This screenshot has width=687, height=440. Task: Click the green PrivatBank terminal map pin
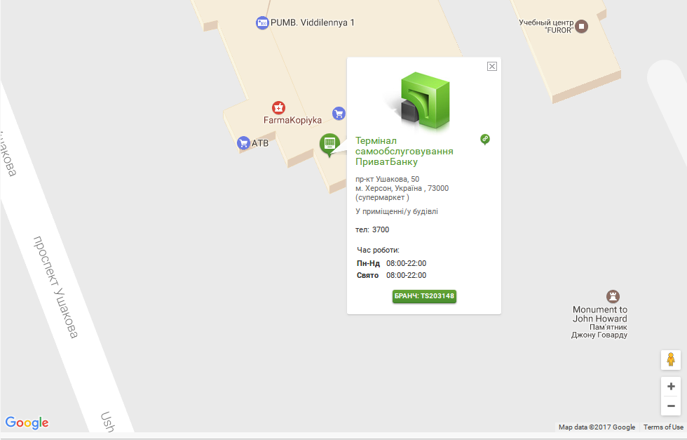coord(329,145)
